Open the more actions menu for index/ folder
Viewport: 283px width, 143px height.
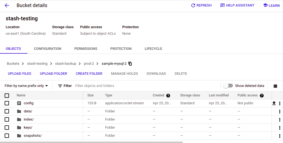(280, 119)
